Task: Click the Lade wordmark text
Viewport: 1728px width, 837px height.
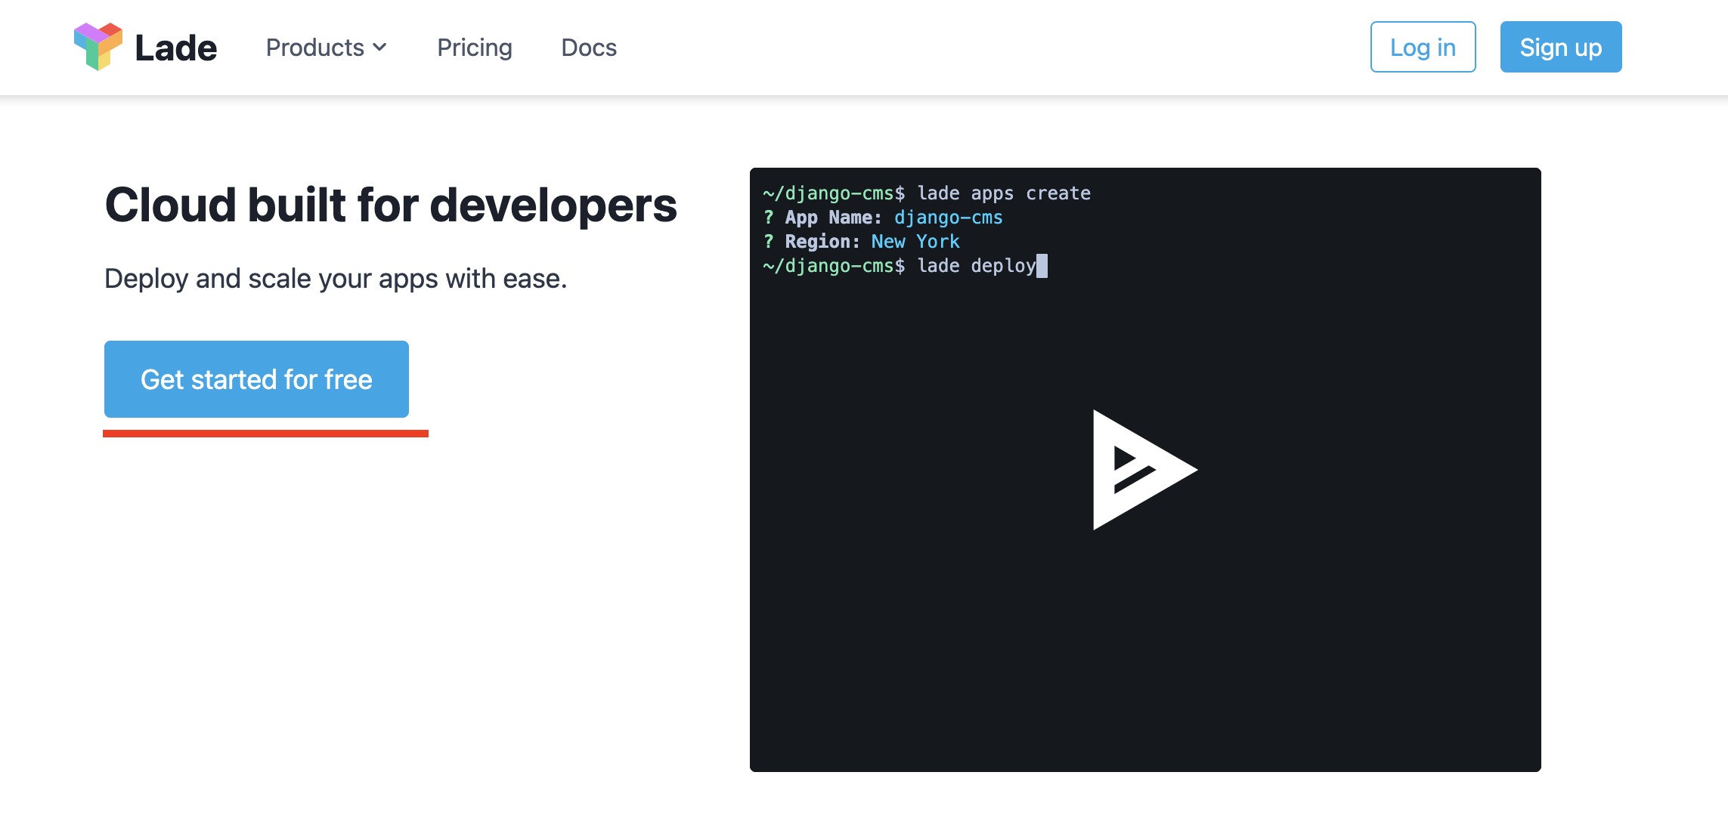Action: click(175, 48)
